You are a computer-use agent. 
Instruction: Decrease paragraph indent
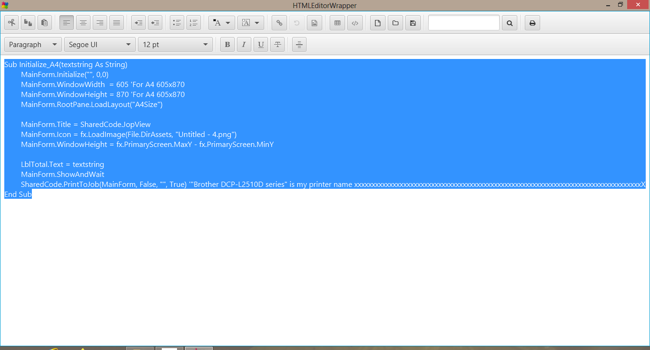pos(138,23)
